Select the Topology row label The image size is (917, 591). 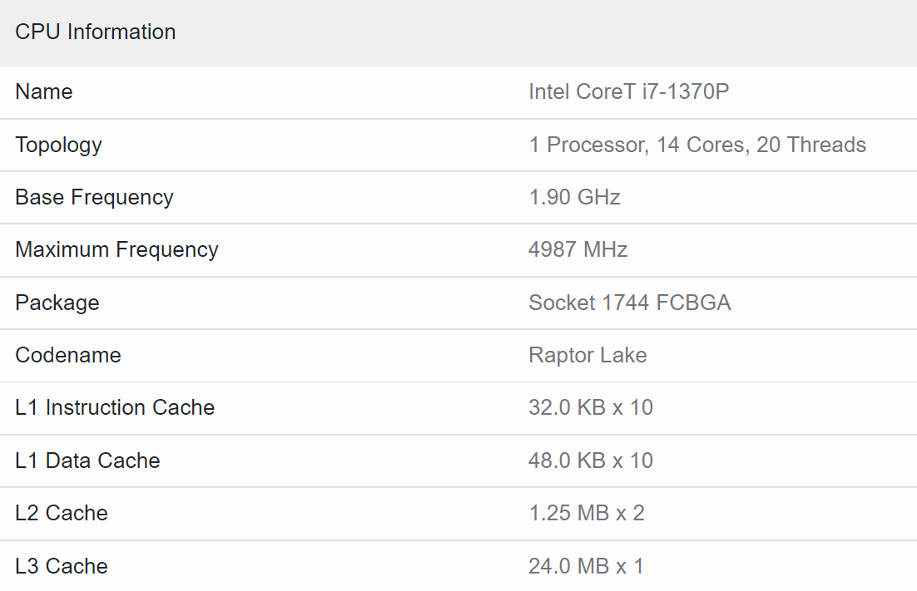point(58,145)
